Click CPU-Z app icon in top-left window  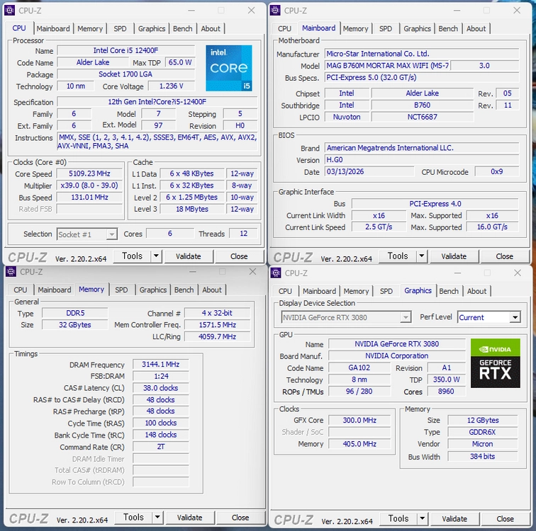[x=9, y=11]
